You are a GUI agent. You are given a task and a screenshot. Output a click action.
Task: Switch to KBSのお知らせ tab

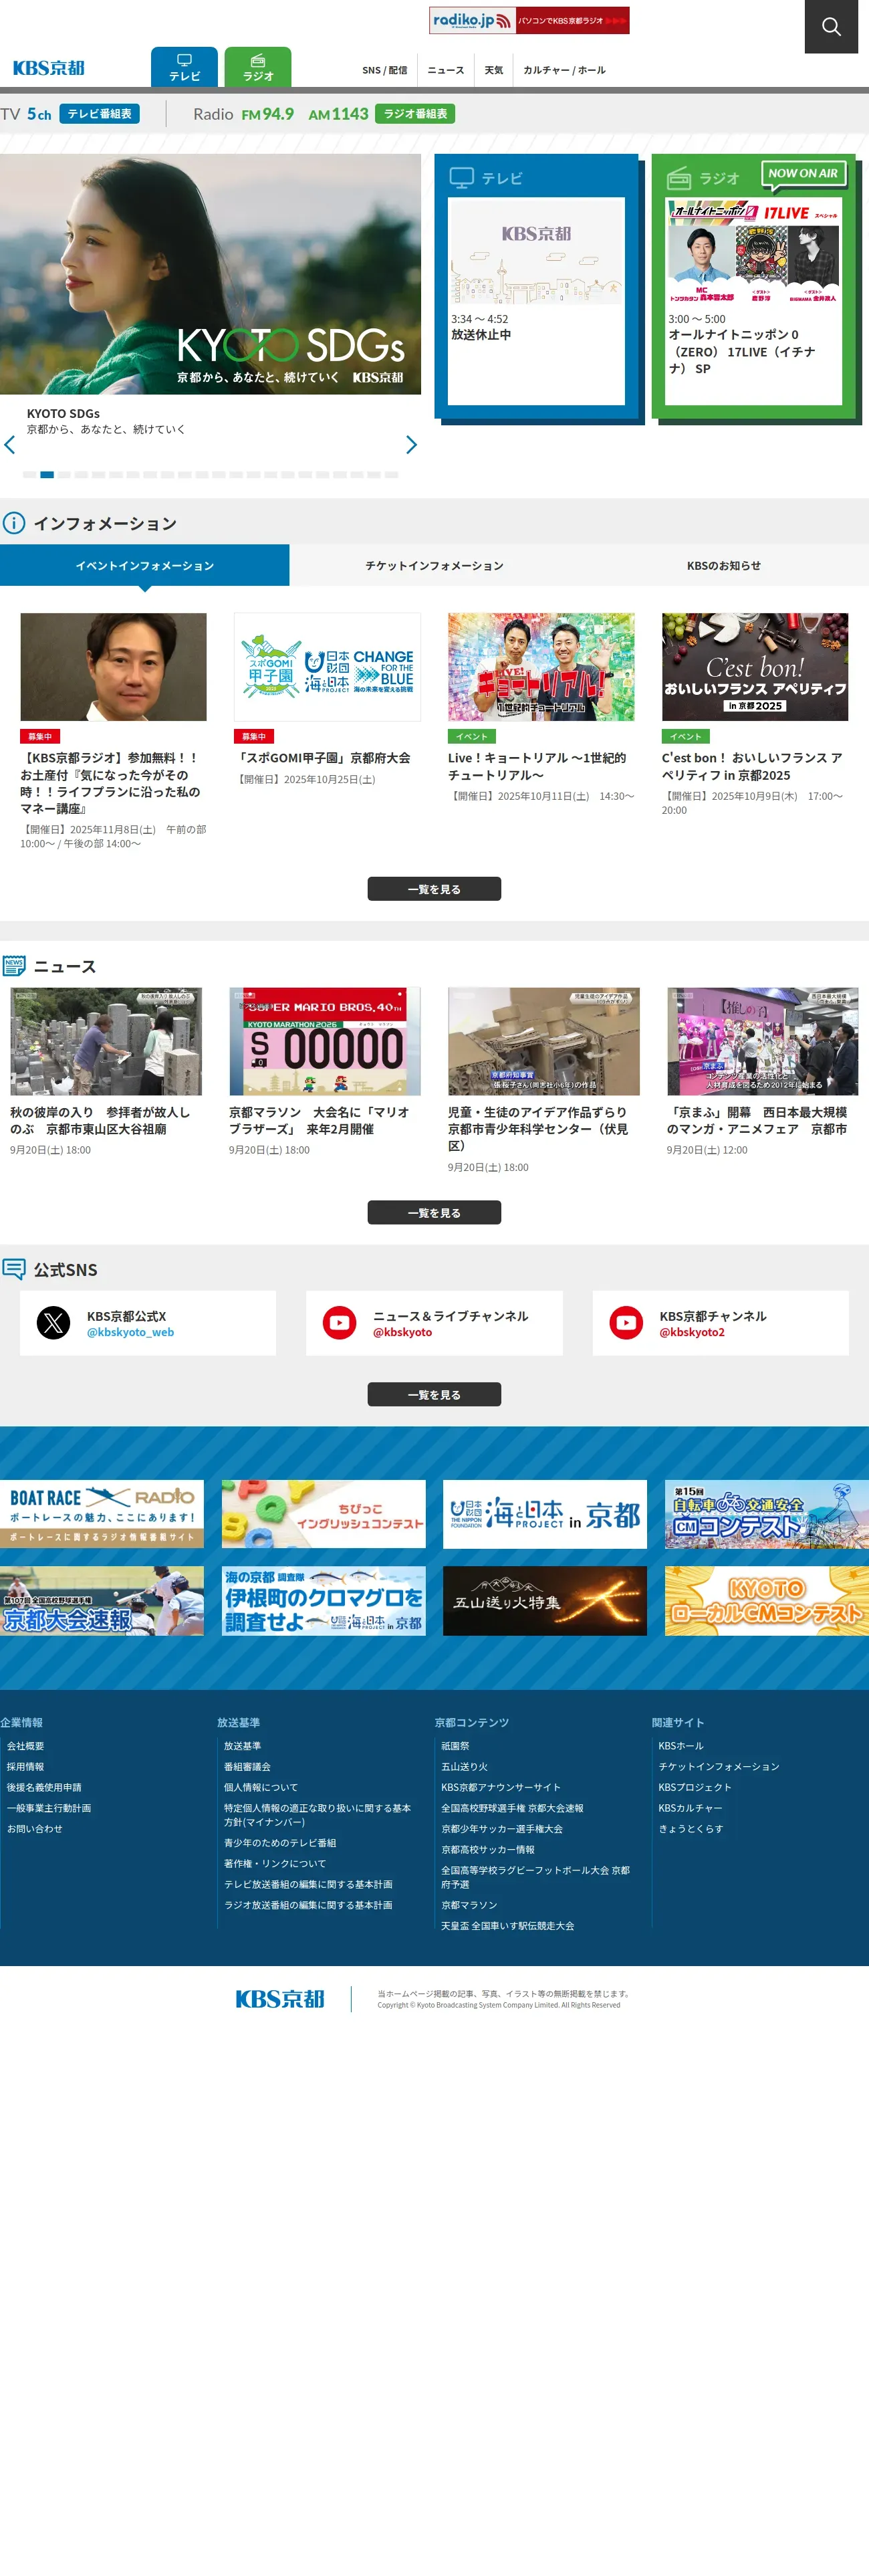click(x=724, y=565)
